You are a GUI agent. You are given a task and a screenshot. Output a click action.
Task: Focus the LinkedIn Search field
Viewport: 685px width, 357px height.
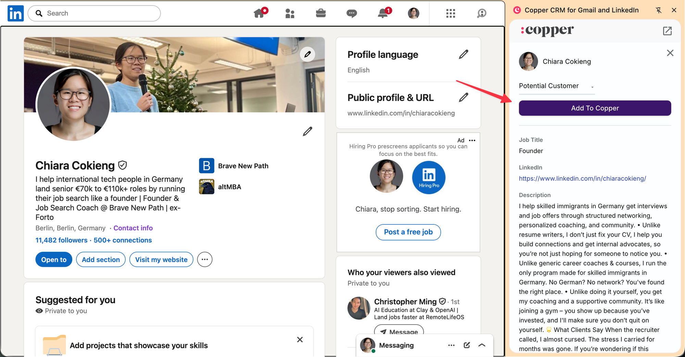94,13
